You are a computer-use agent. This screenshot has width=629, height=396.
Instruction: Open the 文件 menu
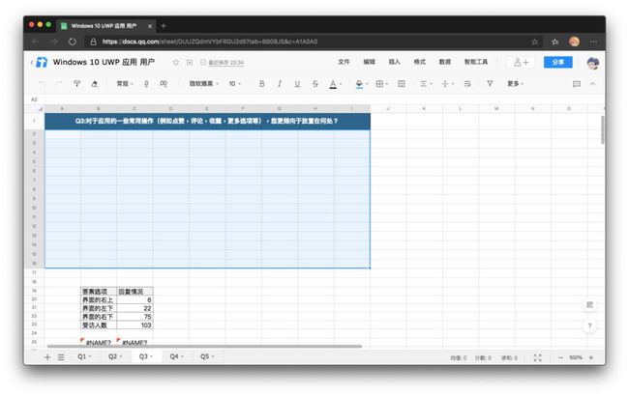344,62
